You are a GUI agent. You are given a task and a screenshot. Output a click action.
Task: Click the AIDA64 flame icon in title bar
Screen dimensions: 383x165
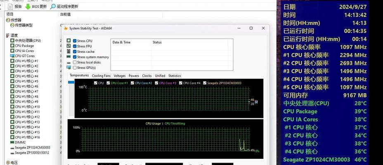66,28
